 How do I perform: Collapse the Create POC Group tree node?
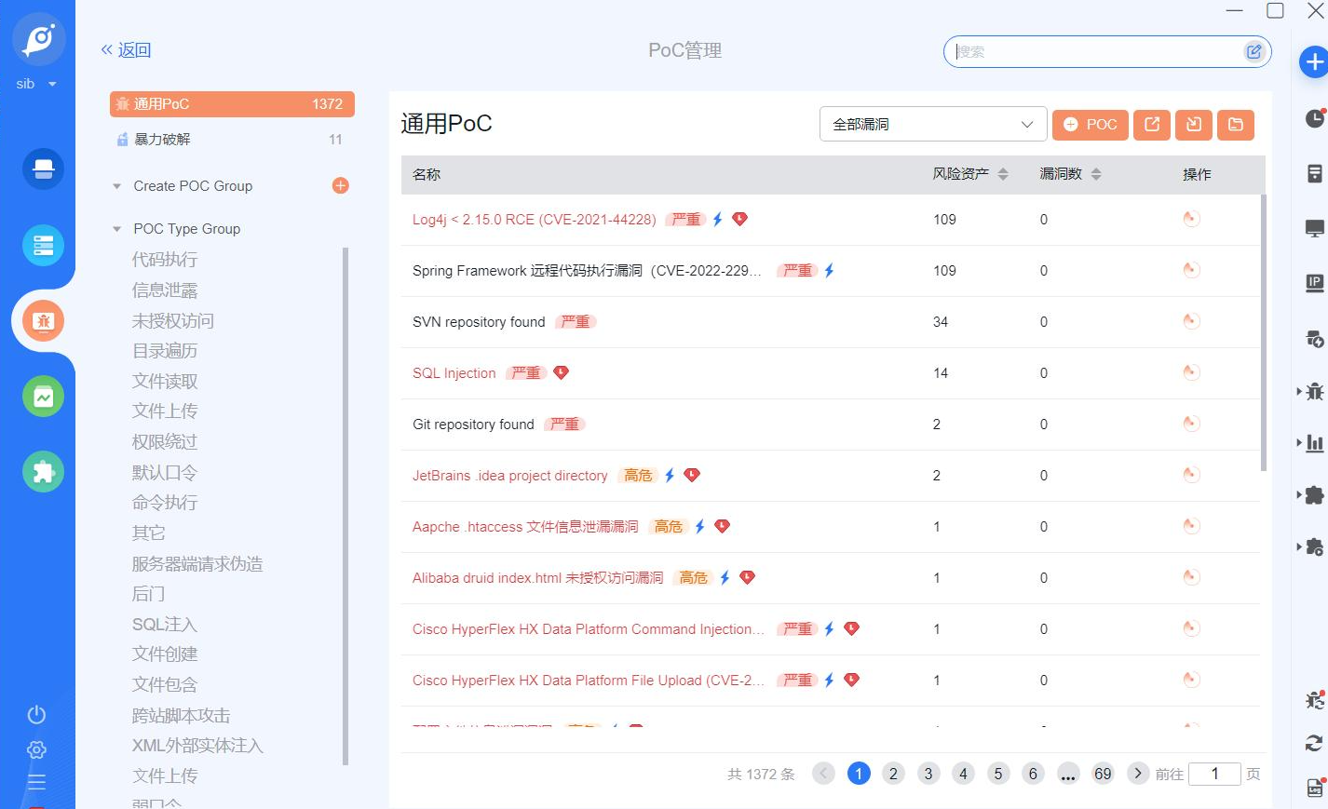[x=117, y=186]
